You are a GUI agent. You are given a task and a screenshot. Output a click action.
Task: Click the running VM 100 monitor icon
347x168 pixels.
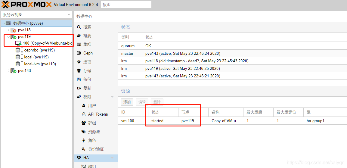[19, 43]
